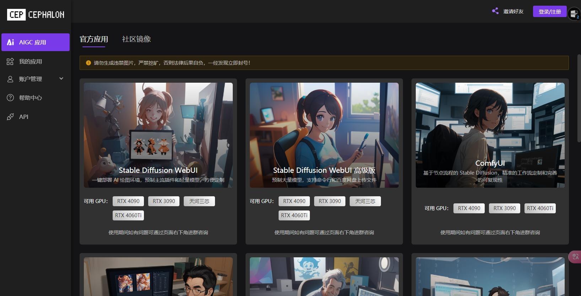This screenshot has height=296, width=581.
Task: Pick RTX 3090 on the ComfyUI card
Action: tap(505, 208)
